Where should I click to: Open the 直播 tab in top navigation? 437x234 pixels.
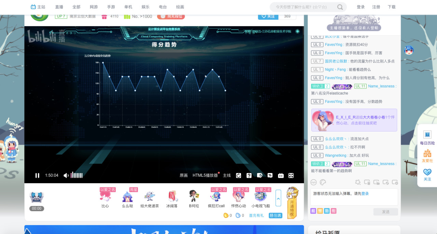click(59, 7)
